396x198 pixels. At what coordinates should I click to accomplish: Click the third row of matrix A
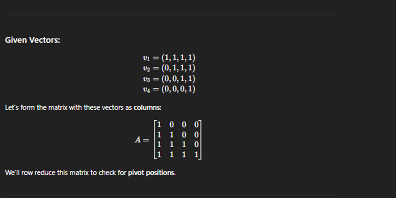coord(178,144)
